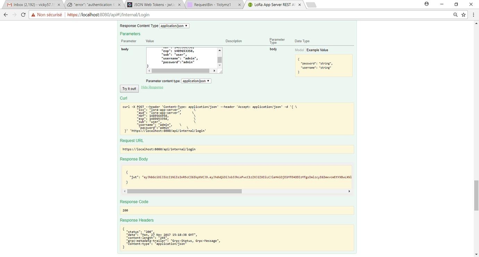Viewport: 479px width, 257px height.
Task: Click the page vertical scrollbar thumb
Action: [x=476, y=196]
